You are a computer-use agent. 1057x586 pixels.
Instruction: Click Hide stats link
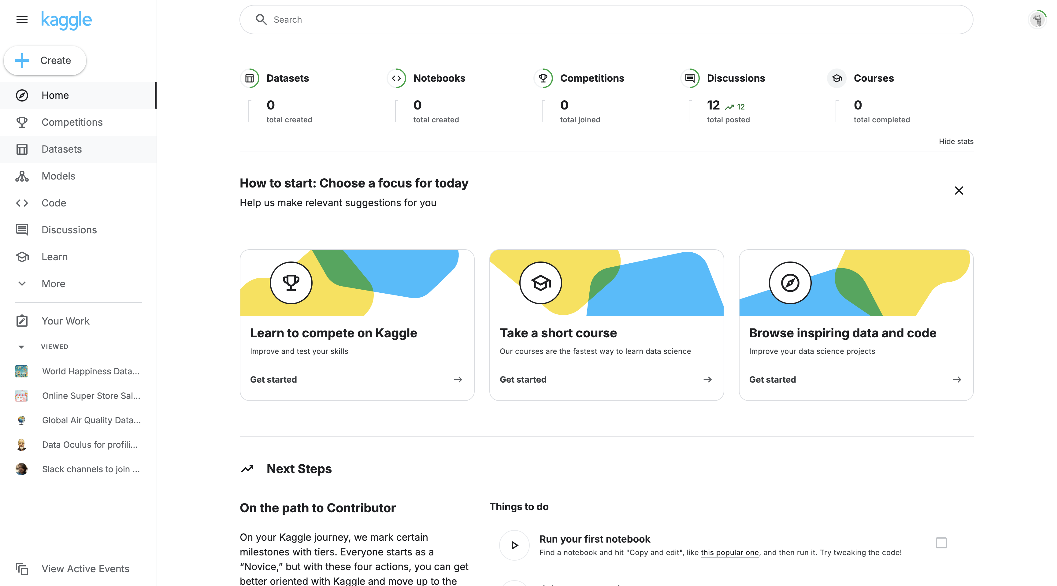956,142
